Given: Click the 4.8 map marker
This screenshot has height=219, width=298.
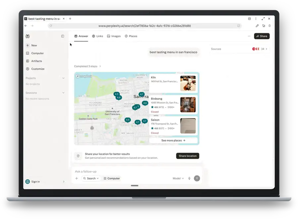Looking at the screenshot, I should coord(119,98).
